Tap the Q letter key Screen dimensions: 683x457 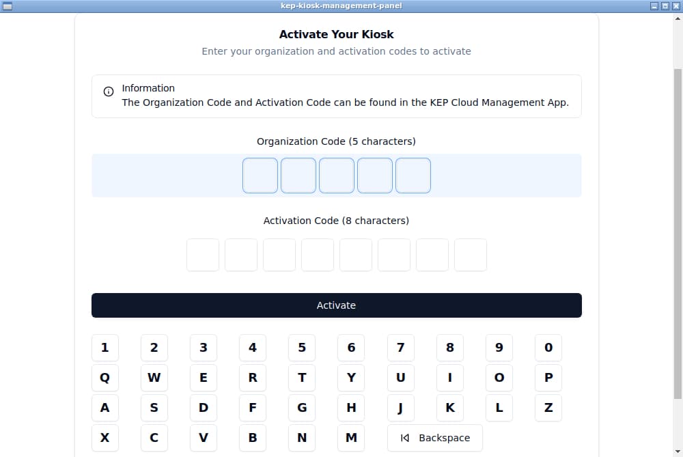105,378
